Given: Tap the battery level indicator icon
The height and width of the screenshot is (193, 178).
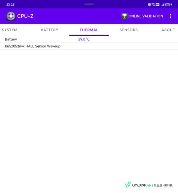Looking at the screenshot, I should 169,5.
